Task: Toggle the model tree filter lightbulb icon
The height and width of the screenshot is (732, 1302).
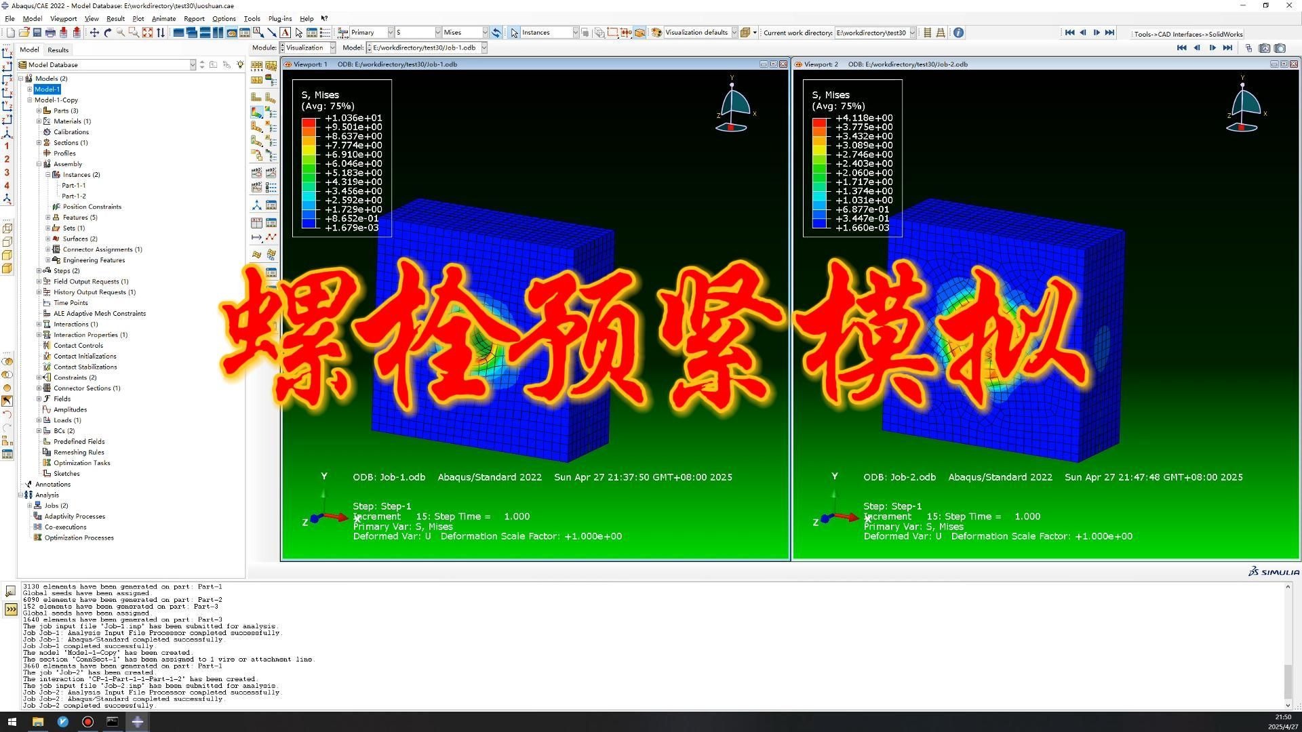Action: coord(240,64)
